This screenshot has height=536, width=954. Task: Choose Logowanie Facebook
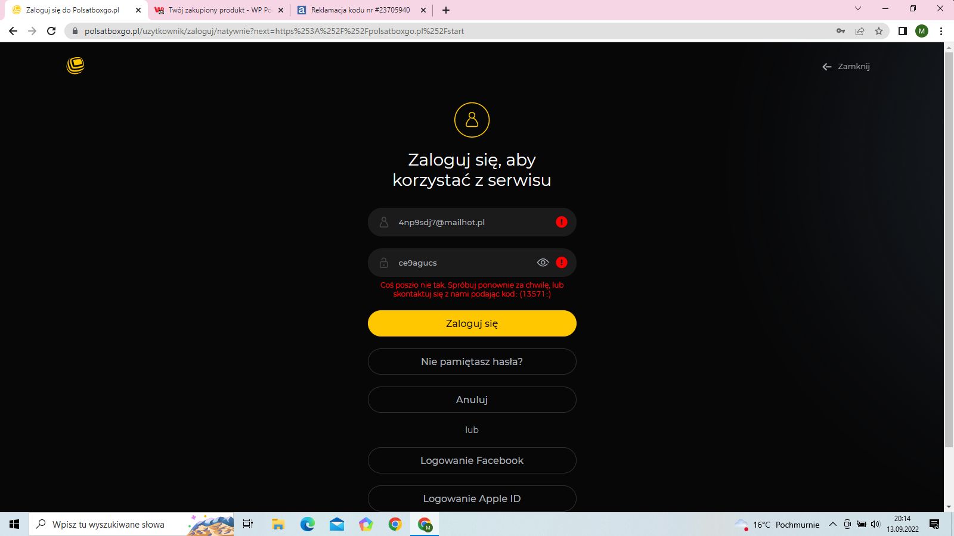point(472,460)
